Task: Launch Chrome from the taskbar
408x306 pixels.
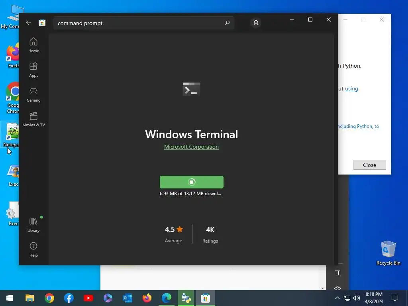Action: [49, 298]
